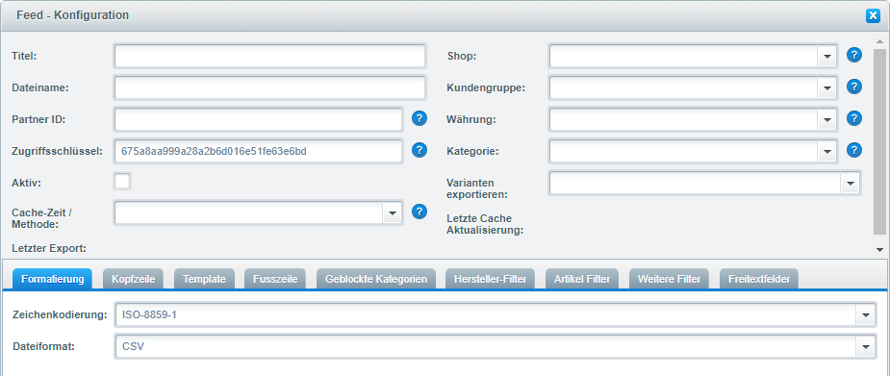The image size is (890, 376).
Task: Open the Hersteller-Filter tab
Action: tap(491, 279)
